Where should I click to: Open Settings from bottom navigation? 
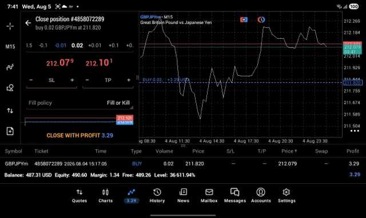[287, 195]
